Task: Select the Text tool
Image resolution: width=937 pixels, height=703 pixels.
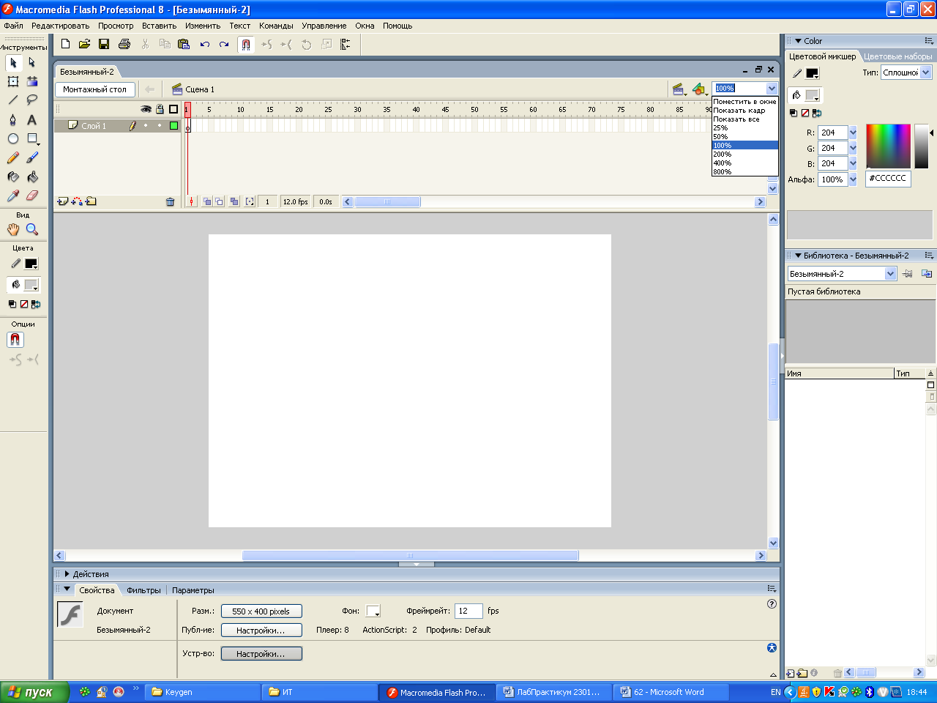Action: (32, 119)
